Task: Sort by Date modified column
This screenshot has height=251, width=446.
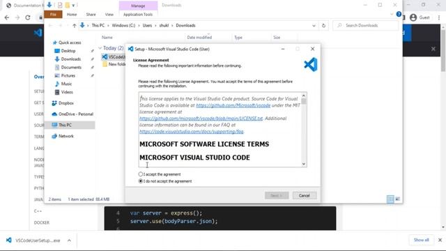Action: tap(199, 37)
